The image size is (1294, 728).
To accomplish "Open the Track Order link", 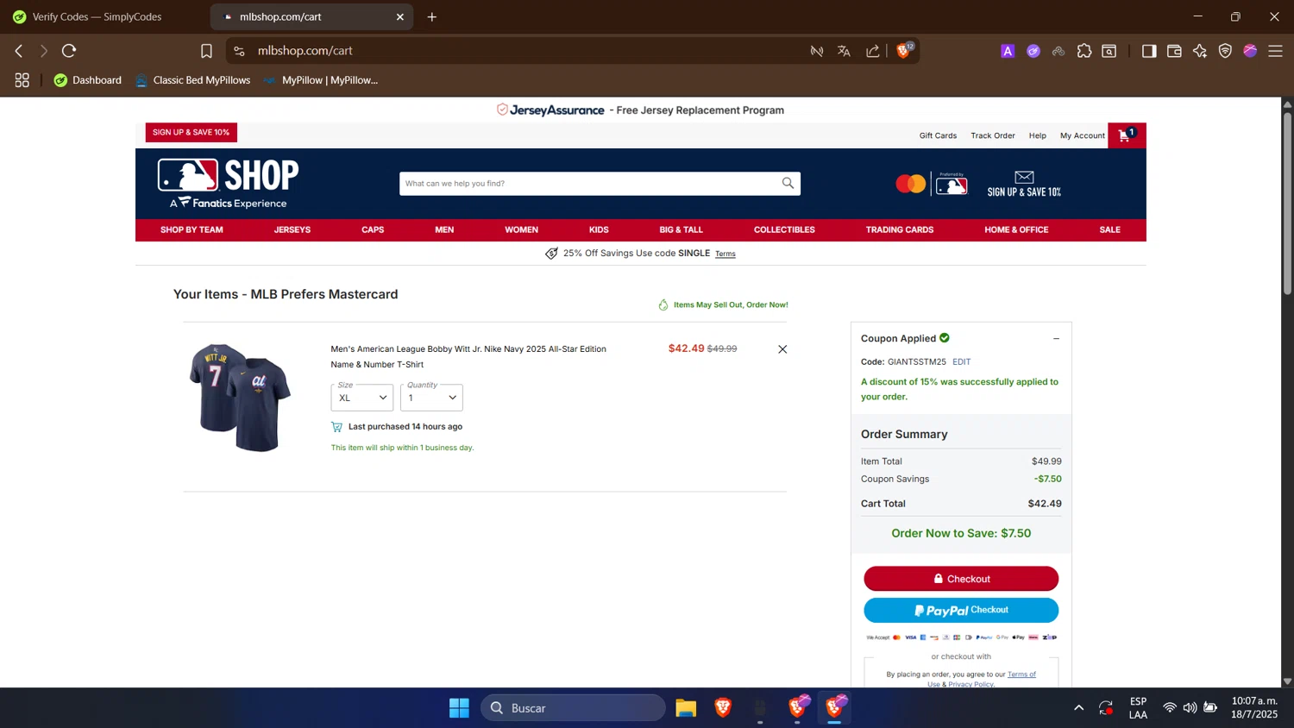I will [x=993, y=135].
